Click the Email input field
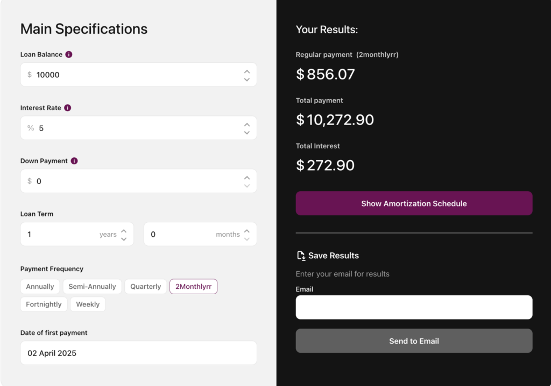The image size is (551, 386). 414,307
